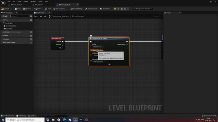
Task: Add function via FUNCTIONS plus icon
Action: [31, 32]
